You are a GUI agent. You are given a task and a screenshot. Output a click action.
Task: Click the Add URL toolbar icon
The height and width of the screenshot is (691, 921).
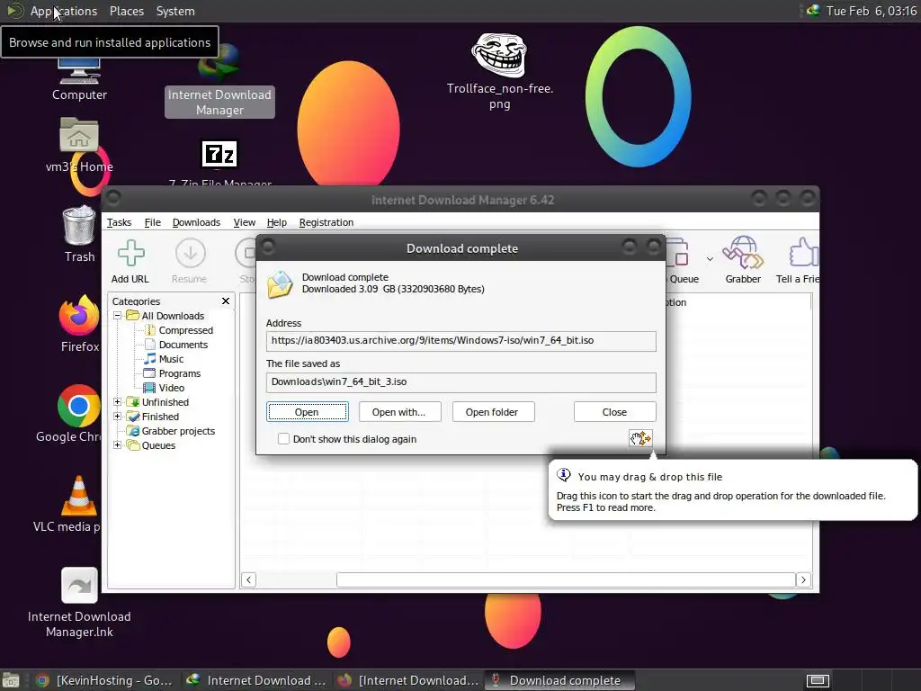[130, 254]
